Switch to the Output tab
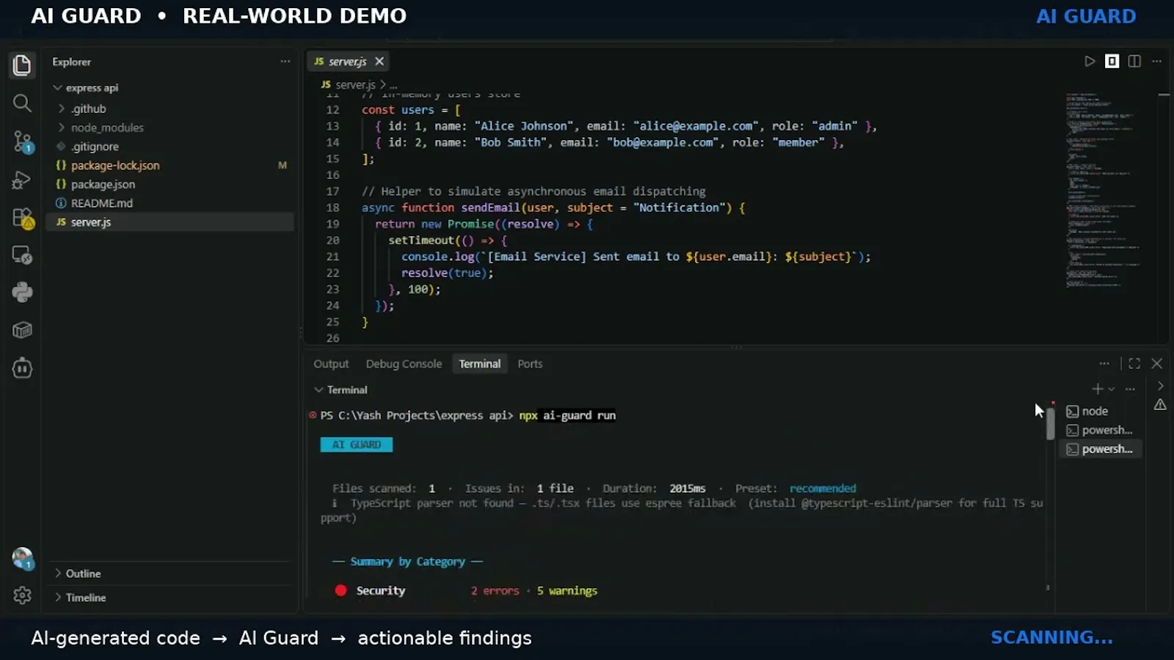1174x660 pixels. (331, 364)
